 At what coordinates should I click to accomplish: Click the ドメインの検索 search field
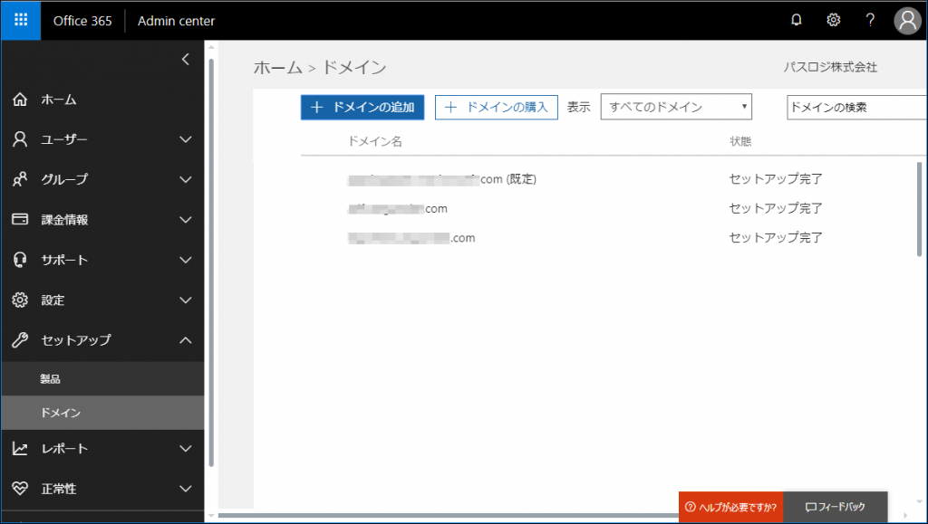855,106
